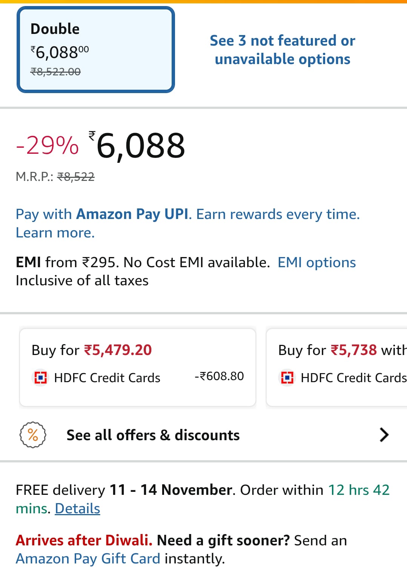Click the 'Learn more.' link
Screen dimensions: 407x577
pyautogui.click(x=55, y=233)
